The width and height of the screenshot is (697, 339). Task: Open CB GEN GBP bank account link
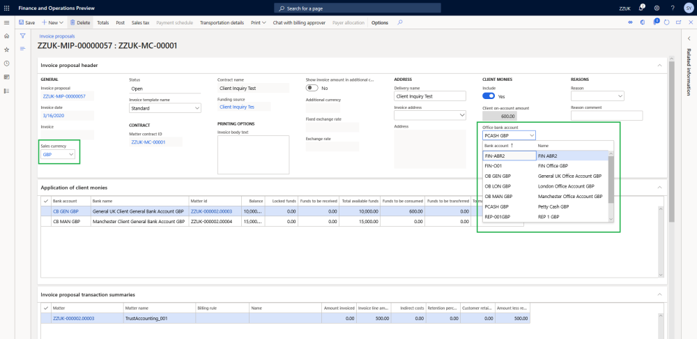coord(66,211)
